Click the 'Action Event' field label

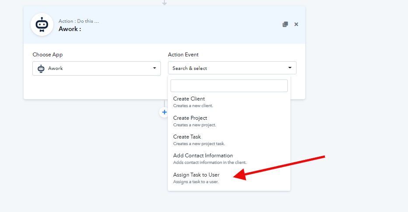click(183, 55)
